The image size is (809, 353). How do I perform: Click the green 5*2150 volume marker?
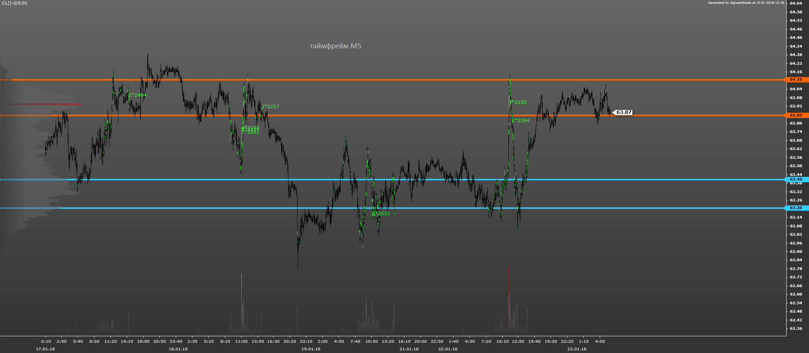518,102
